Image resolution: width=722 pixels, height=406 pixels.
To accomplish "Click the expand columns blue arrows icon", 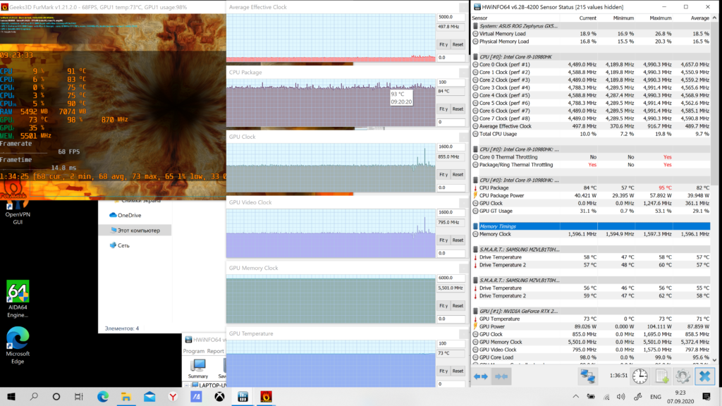I will pyautogui.click(x=481, y=376).
